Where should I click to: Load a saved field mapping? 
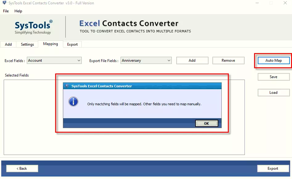coord(273,93)
